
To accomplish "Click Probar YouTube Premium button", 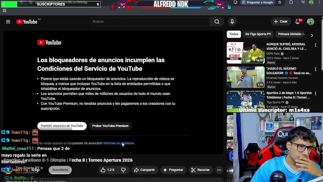I will pyautogui.click(x=110, y=126).
